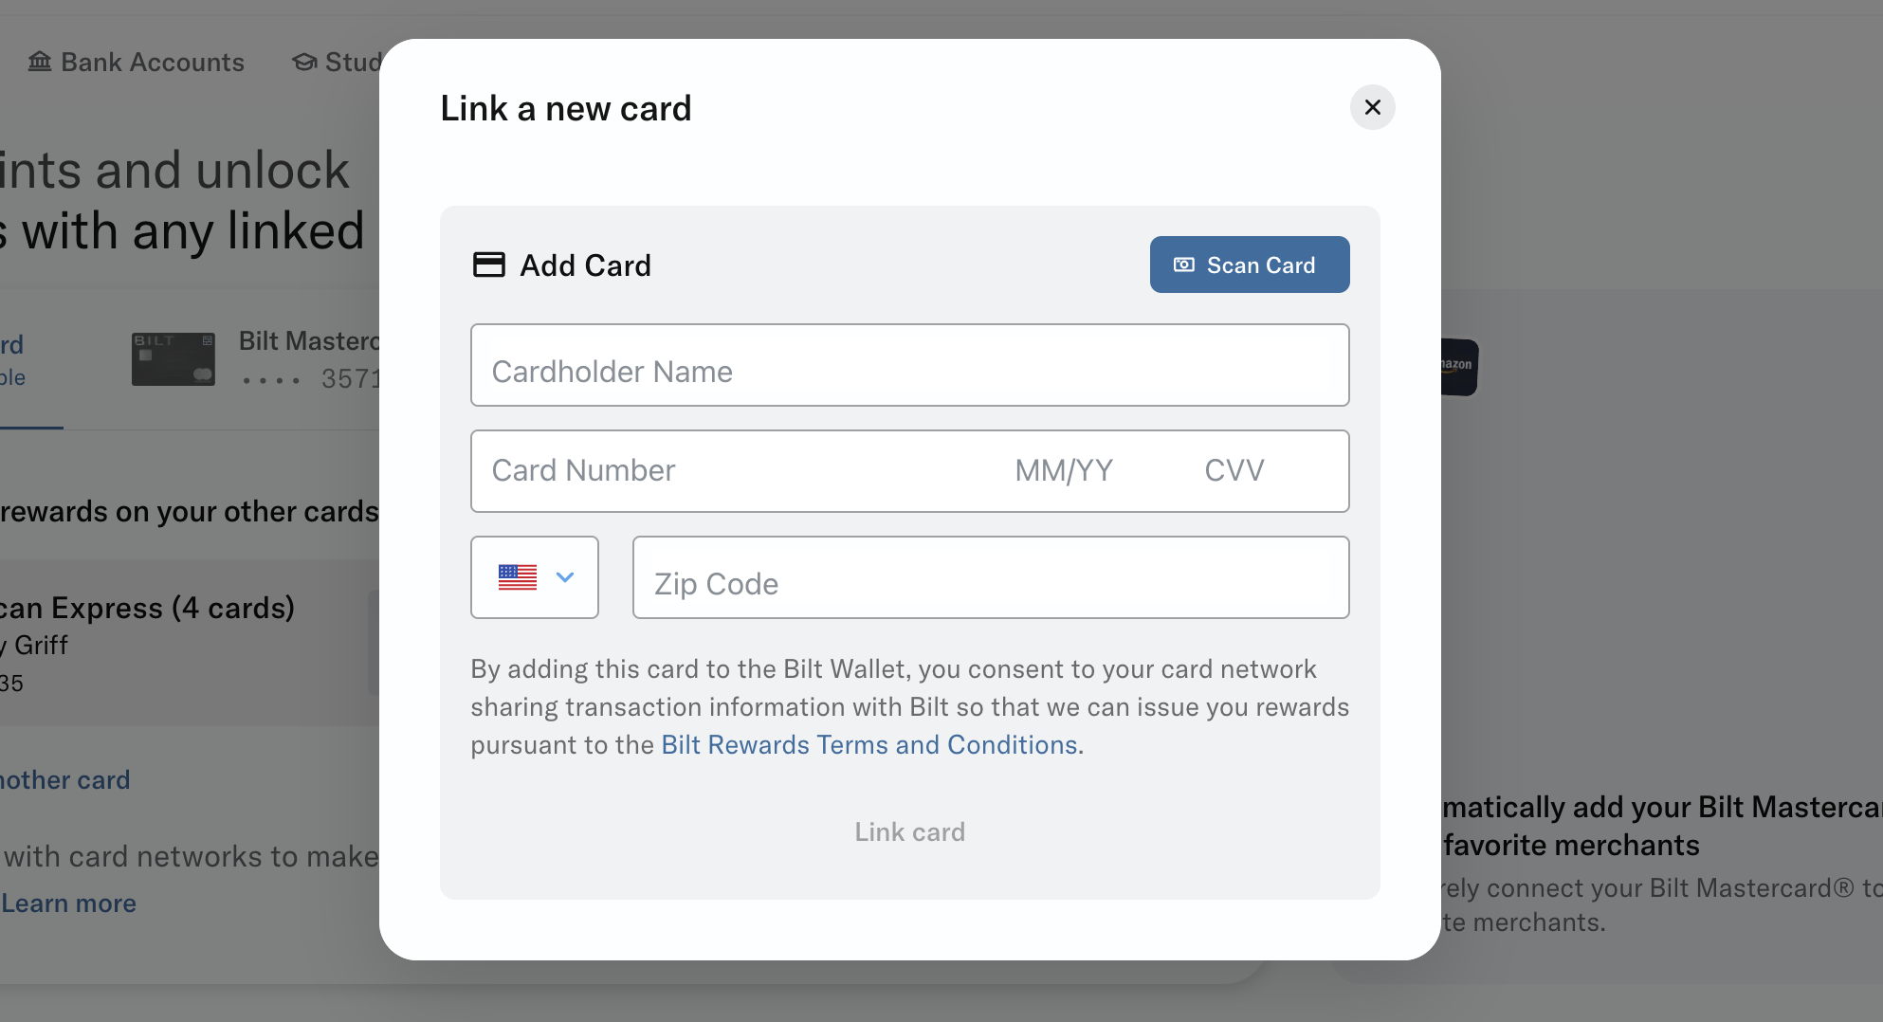This screenshot has height=1022, width=1883.
Task: Click the bank building icon
Action: (40, 63)
